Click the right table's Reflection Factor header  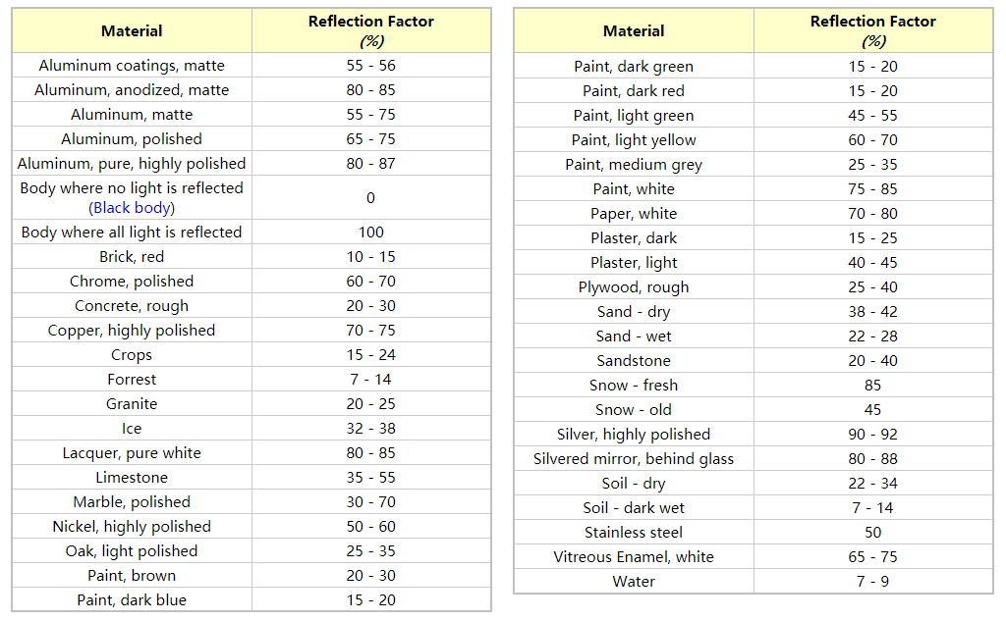coord(872,31)
